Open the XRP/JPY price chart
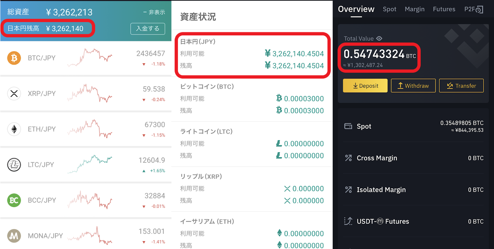The image size is (494, 249). [x=90, y=94]
